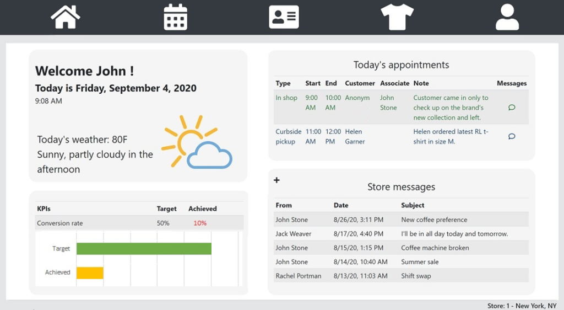Click the 'From' column header
The width and height of the screenshot is (564, 310).
pos(284,205)
